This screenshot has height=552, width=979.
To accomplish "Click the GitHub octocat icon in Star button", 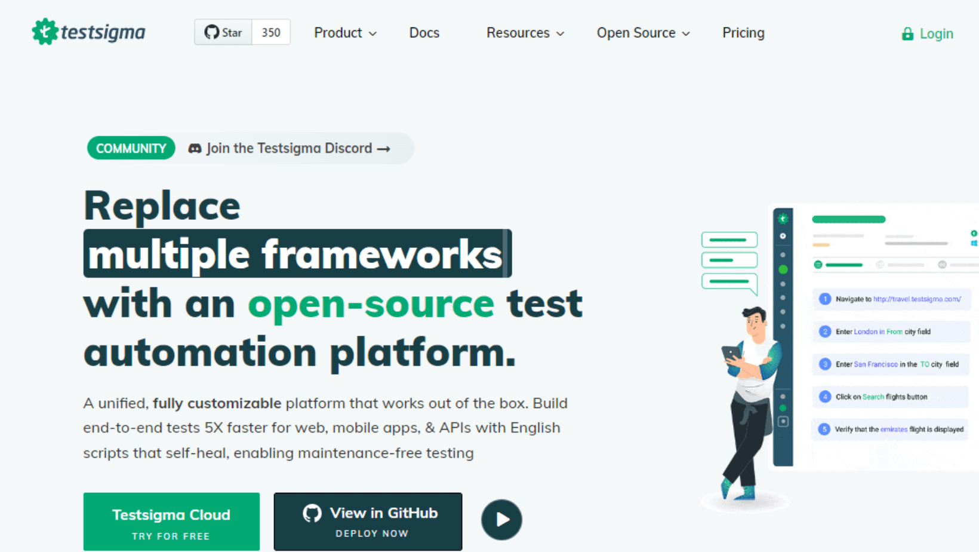I will tap(211, 32).
